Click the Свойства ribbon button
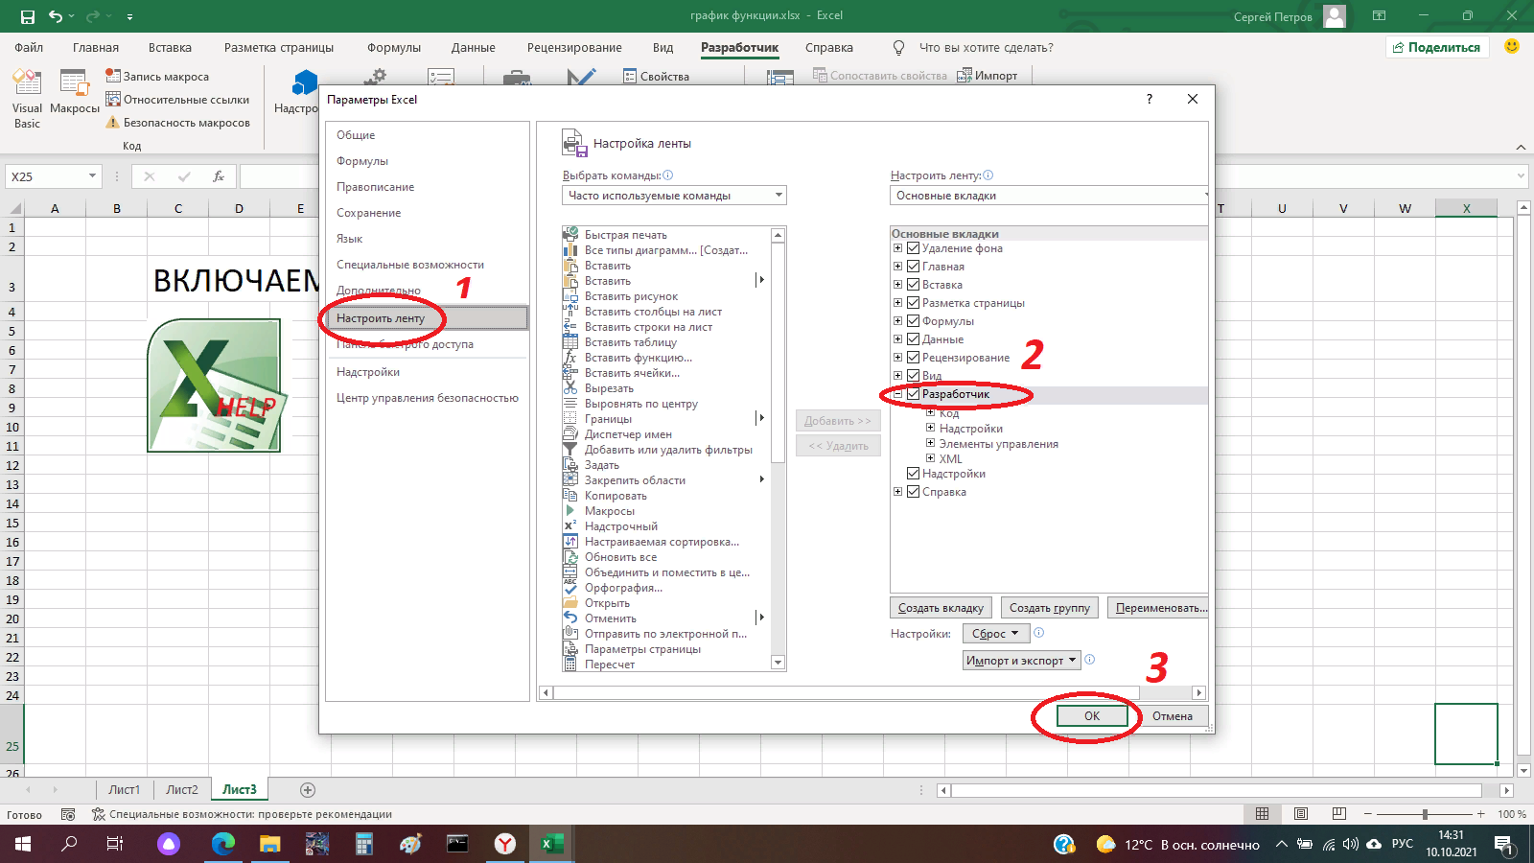The width and height of the screenshot is (1534, 863). 657,77
